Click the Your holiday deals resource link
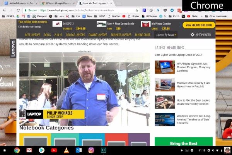This screenshot has height=155, width=232. (x=33, y=22)
